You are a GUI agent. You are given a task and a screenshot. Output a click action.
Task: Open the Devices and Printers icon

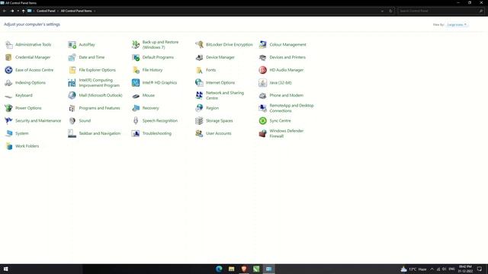(x=262, y=58)
